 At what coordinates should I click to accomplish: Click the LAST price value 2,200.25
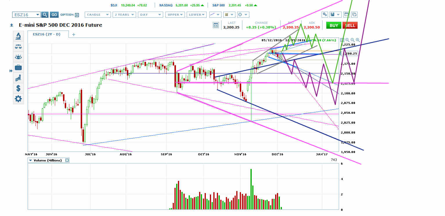pyautogui.click(x=231, y=27)
